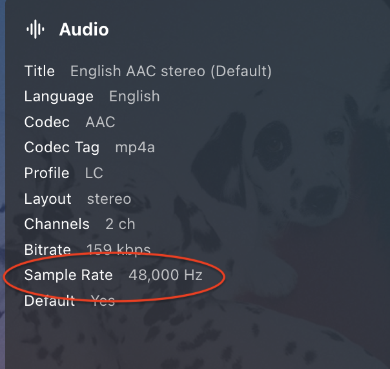This screenshot has width=390, height=369.
Task: Select the Language field label
Action: pos(59,97)
